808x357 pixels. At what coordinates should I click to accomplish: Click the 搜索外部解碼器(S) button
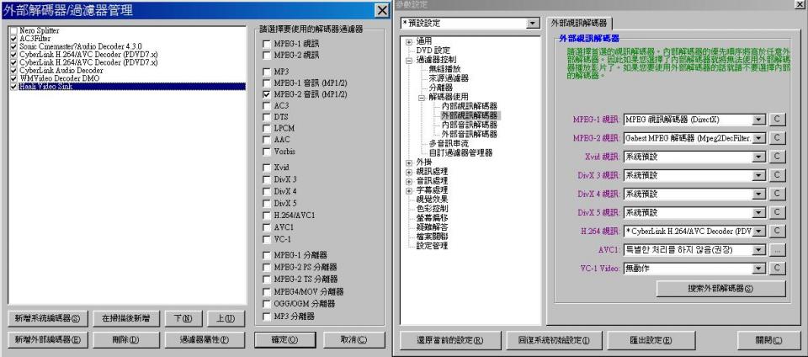721,289
